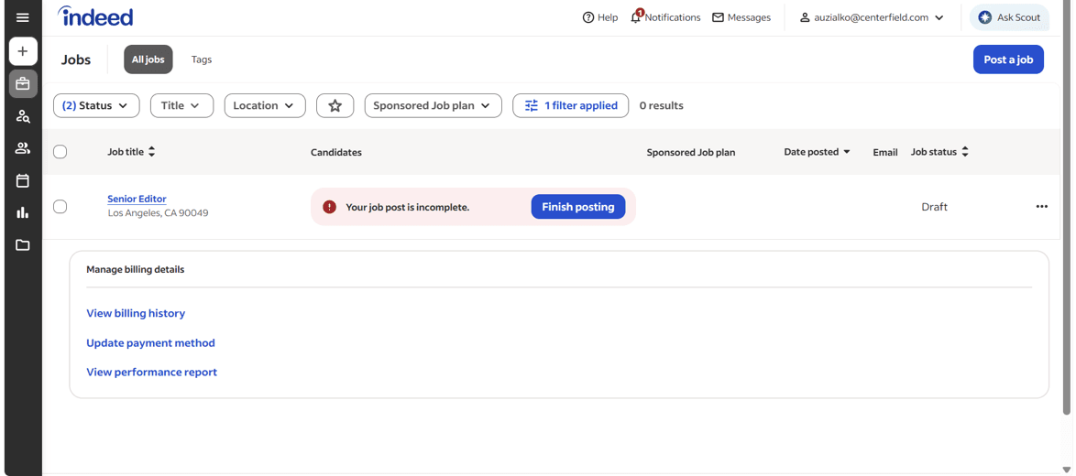Open the hamburger menu in the sidebar
This screenshot has width=1076, height=476.
(x=23, y=17)
